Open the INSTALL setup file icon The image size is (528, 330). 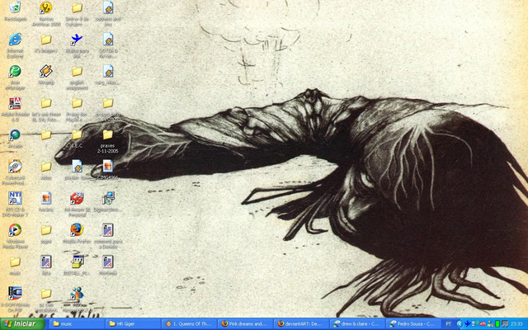(77, 262)
